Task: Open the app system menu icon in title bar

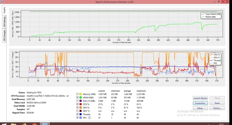Action: 2,2
